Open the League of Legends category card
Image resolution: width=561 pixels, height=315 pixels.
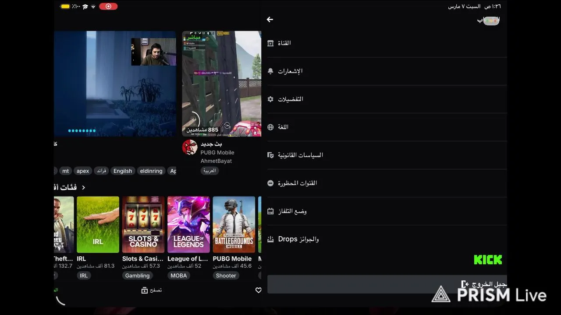(x=188, y=224)
